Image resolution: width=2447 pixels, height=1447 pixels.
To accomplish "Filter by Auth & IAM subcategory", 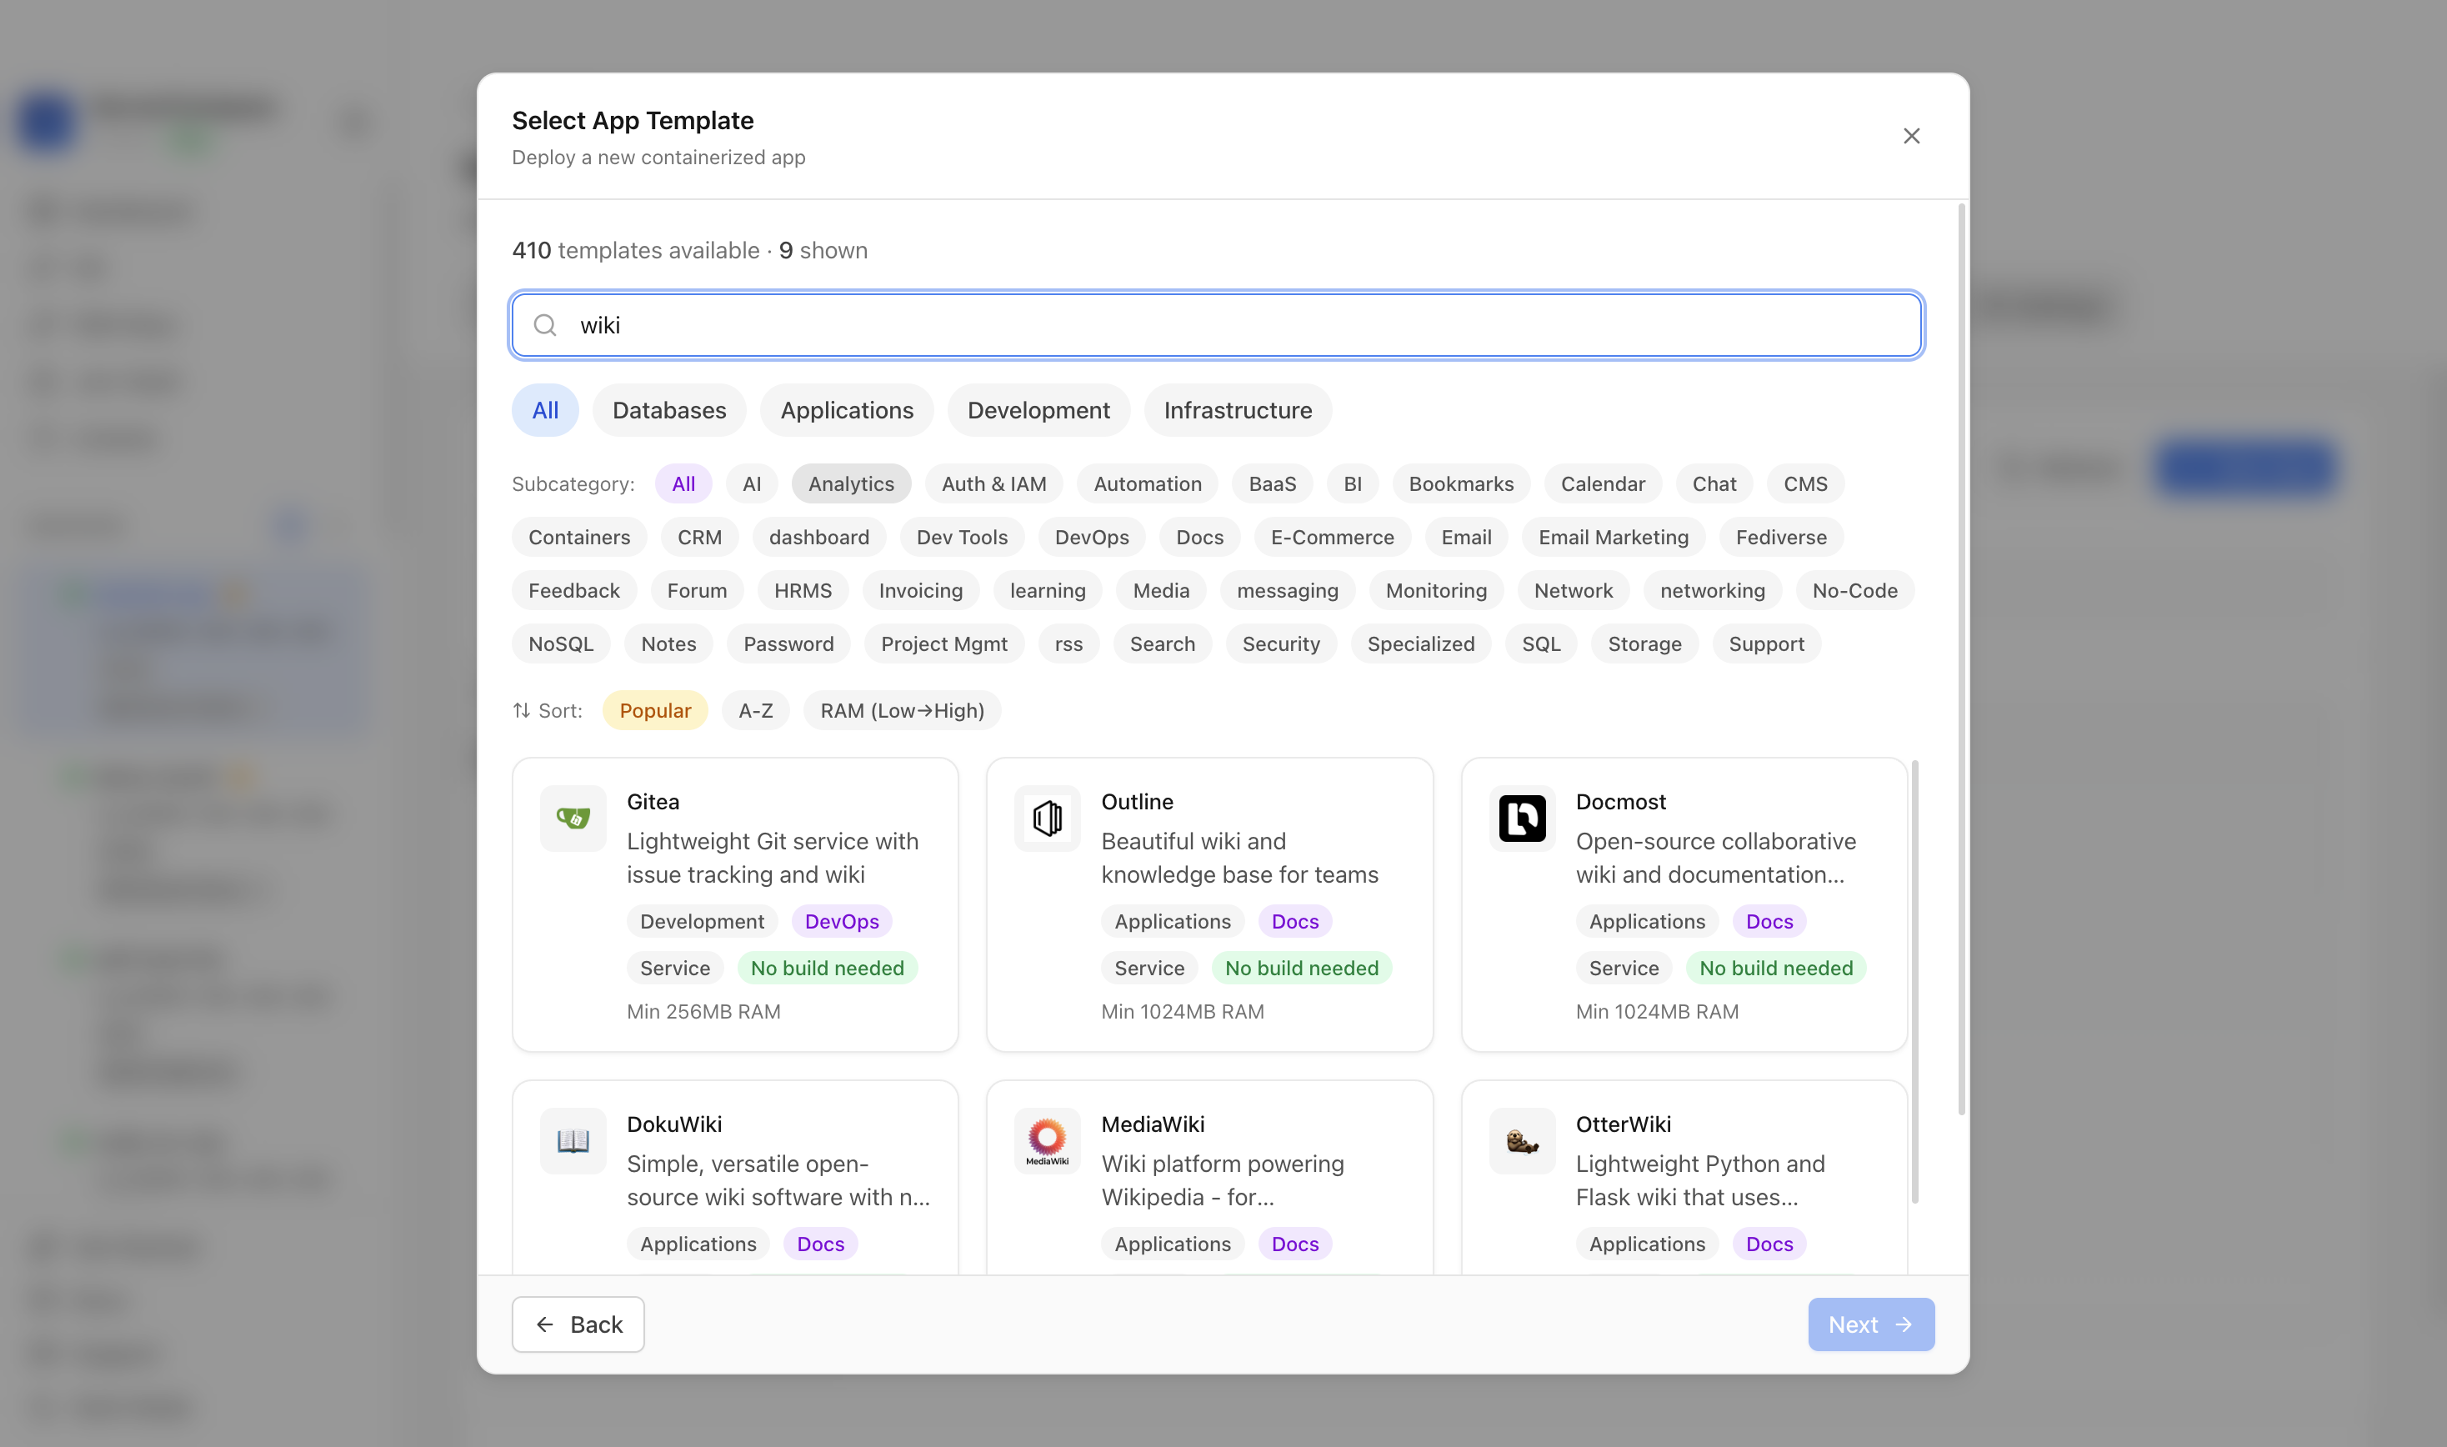I will (993, 483).
